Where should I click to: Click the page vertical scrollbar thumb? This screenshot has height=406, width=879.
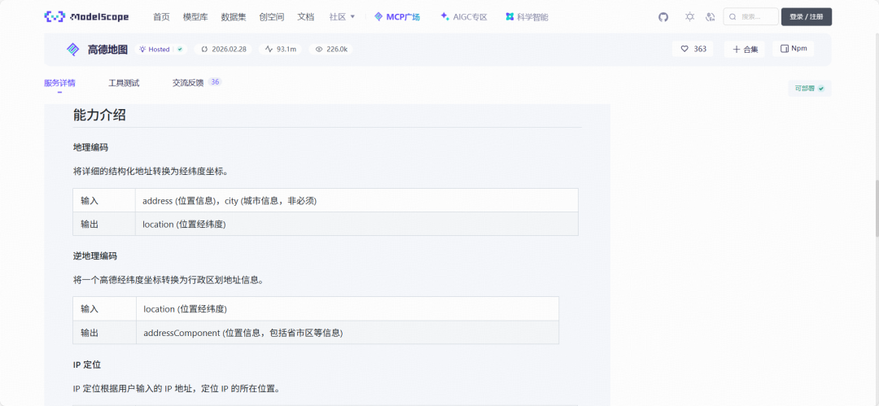click(877, 207)
